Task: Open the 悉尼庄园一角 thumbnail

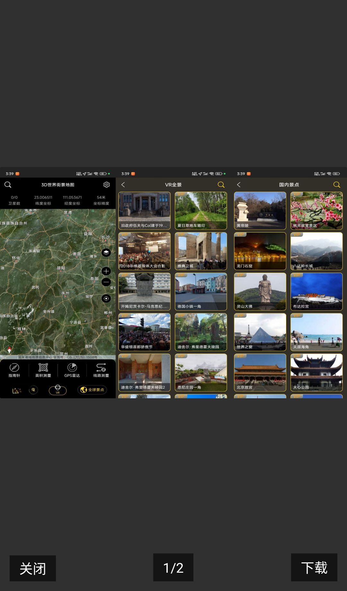Action: coord(201,373)
